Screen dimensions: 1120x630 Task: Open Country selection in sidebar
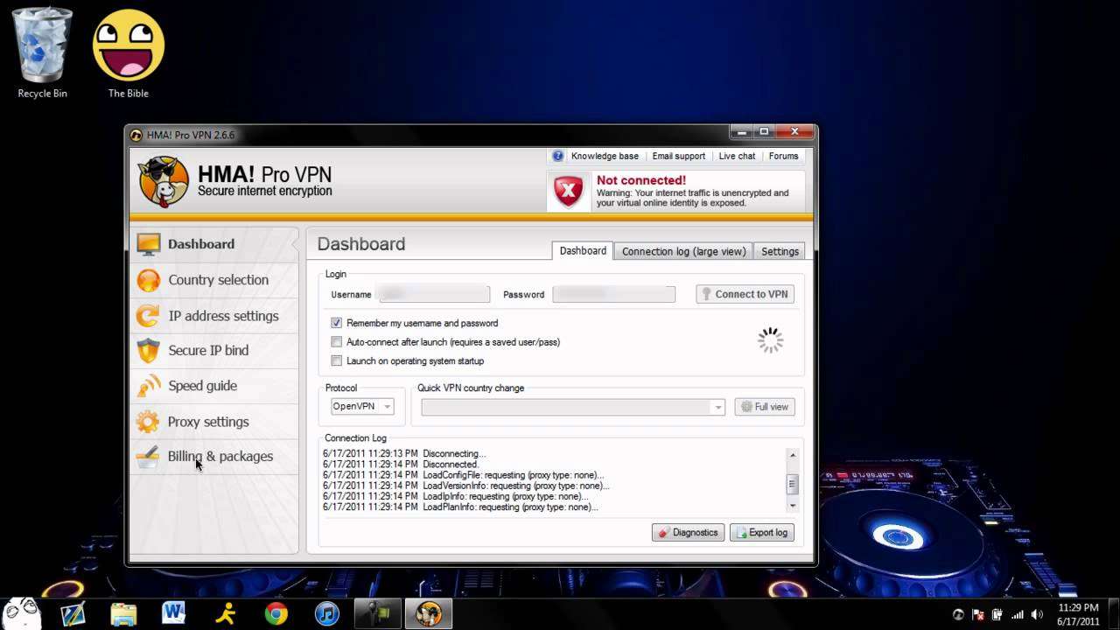(x=214, y=280)
